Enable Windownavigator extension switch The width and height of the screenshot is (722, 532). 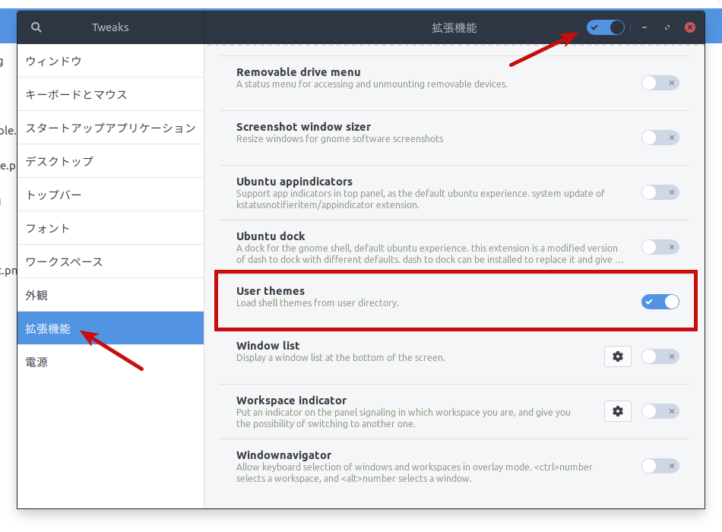(x=659, y=466)
